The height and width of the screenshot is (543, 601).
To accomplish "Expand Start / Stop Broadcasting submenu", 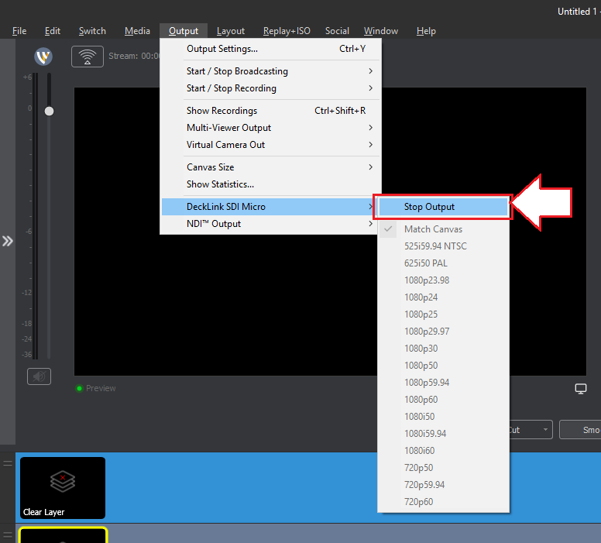I will 270,71.
